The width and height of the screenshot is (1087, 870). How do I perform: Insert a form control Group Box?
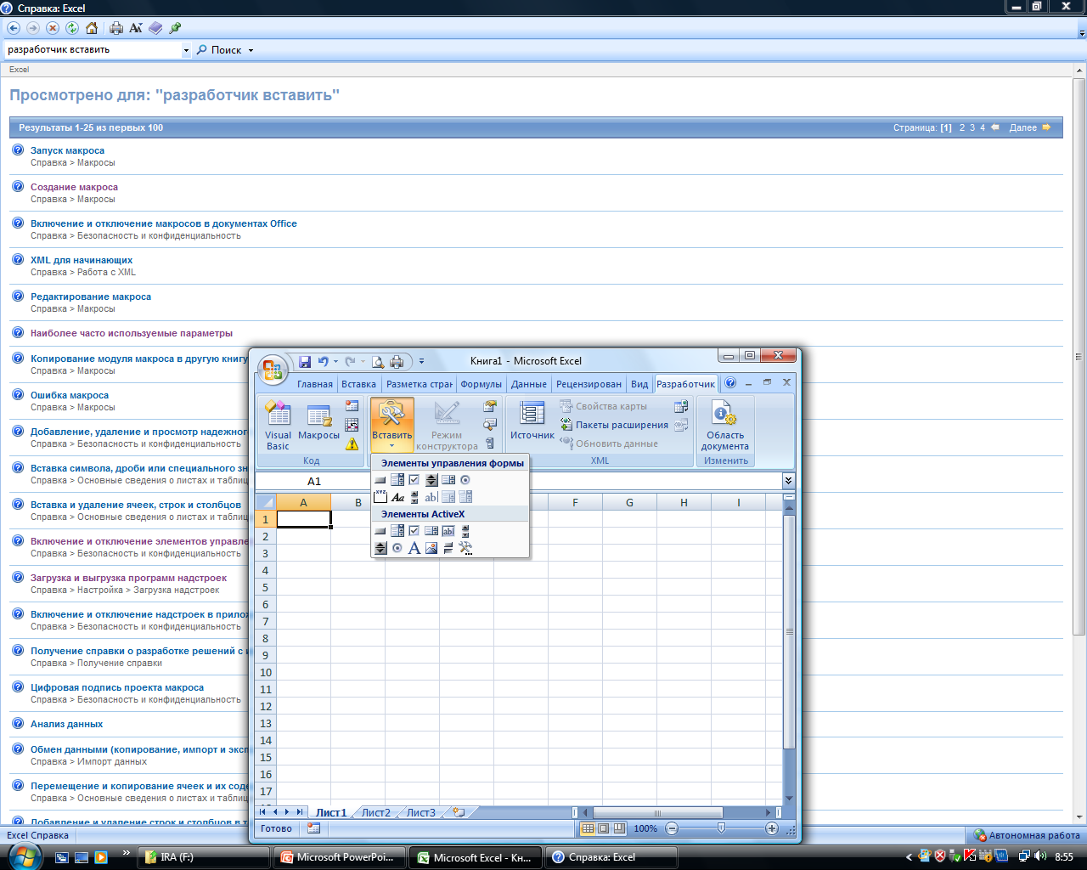(380, 497)
